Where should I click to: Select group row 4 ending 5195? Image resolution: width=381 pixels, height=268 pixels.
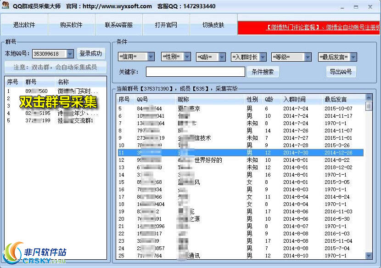(56, 113)
